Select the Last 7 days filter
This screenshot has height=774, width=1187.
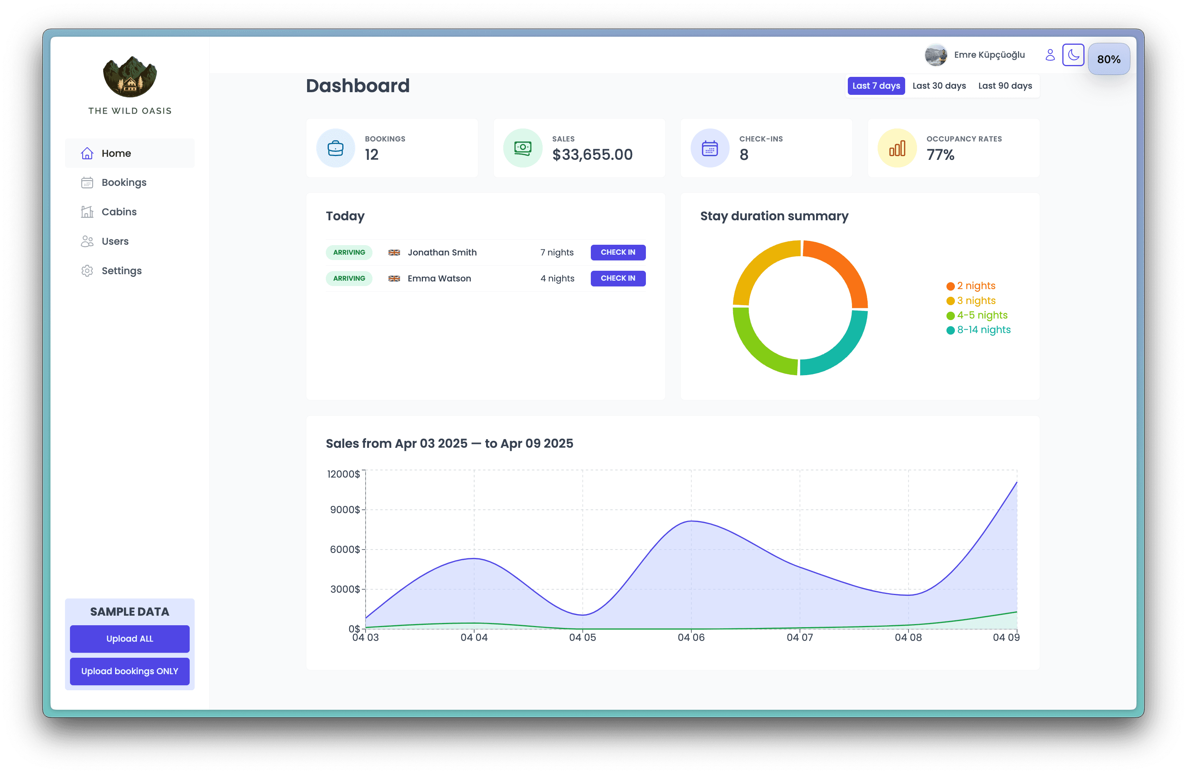[x=876, y=86]
